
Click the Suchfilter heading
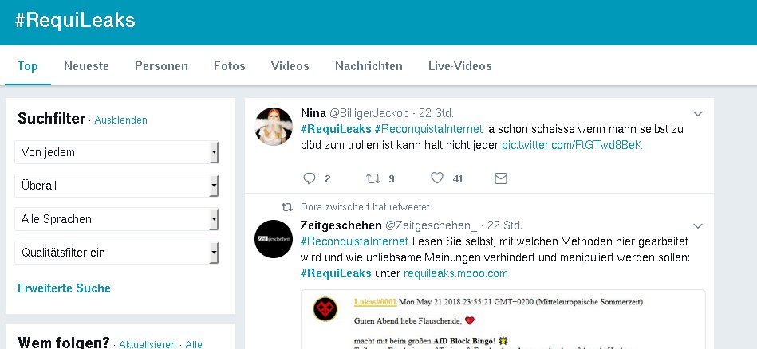(x=51, y=118)
